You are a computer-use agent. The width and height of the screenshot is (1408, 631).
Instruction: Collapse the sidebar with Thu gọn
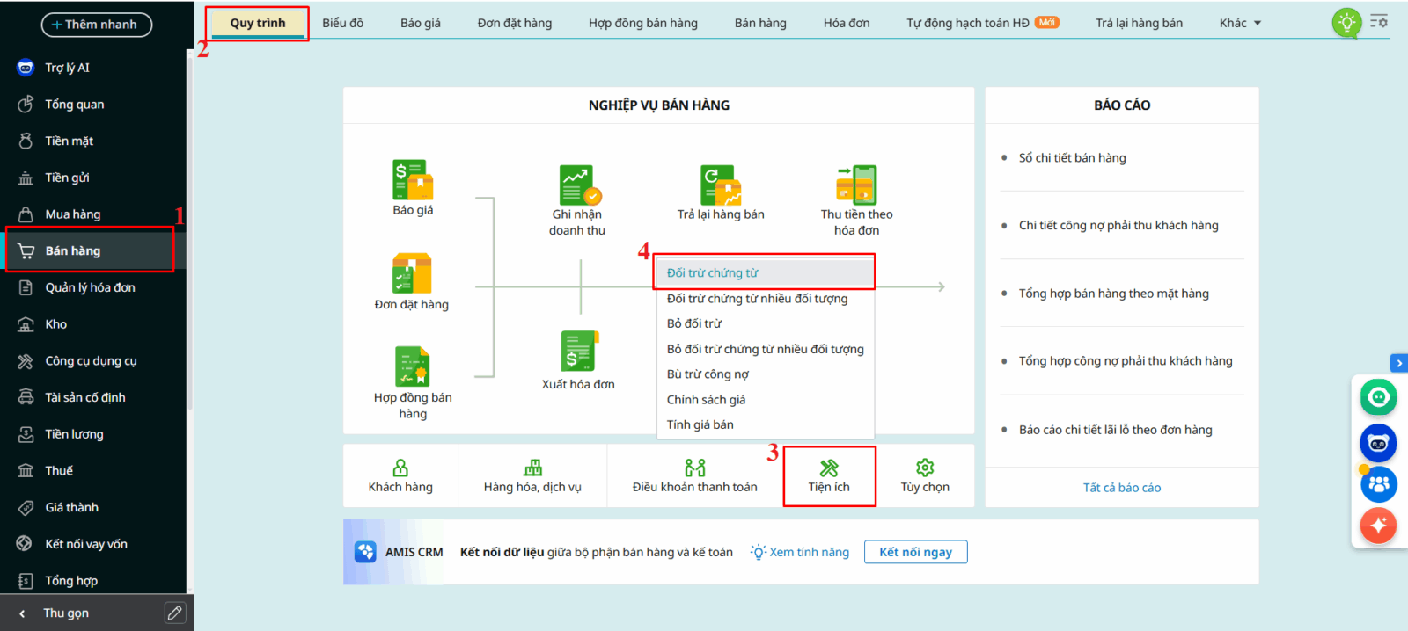pyautogui.click(x=66, y=613)
